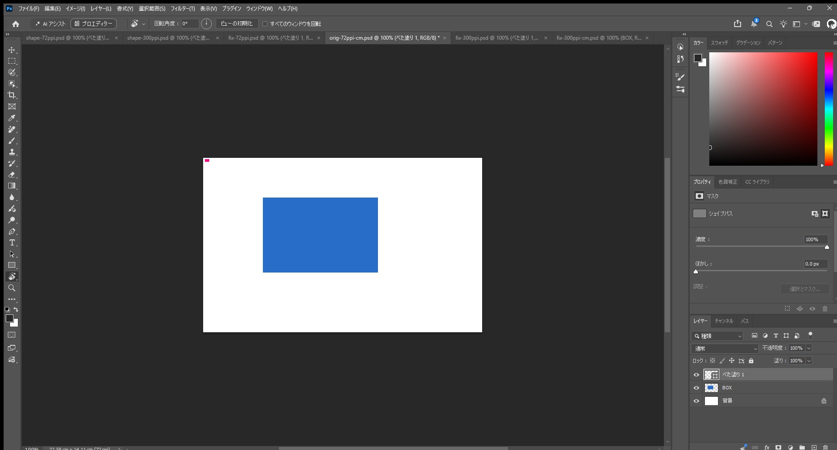Toggle lock transparent pixels
This screenshot has height=450, width=837.
pyautogui.click(x=712, y=361)
